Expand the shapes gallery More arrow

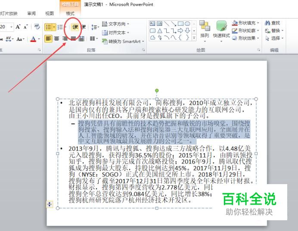coord(194,38)
